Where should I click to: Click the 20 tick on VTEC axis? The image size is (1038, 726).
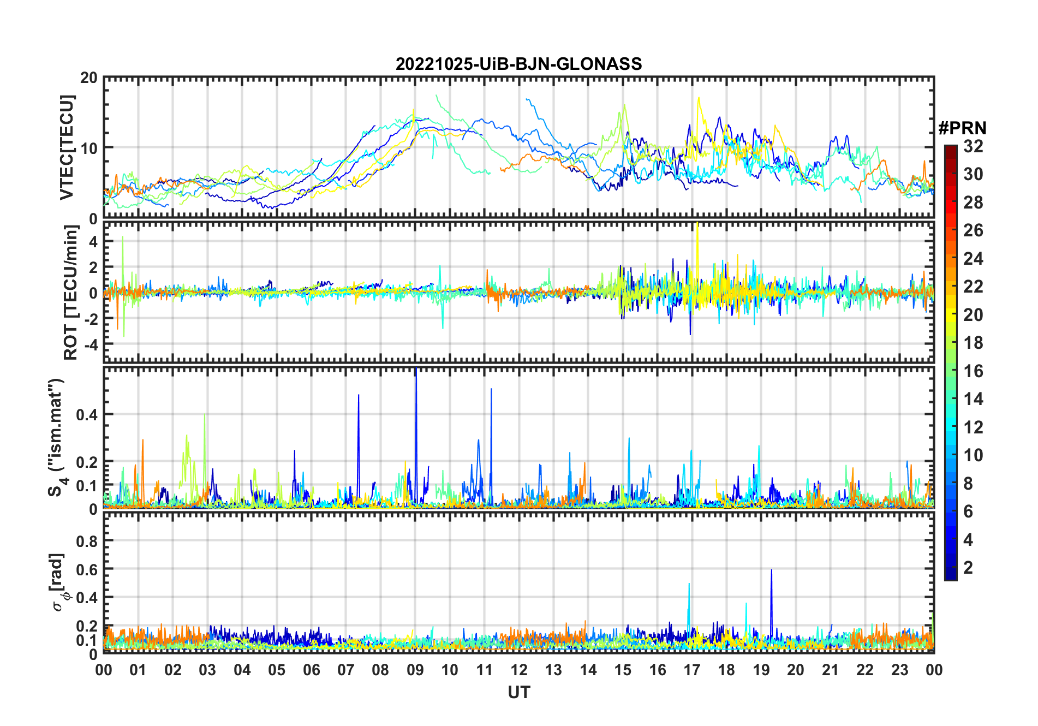pyautogui.click(x=88, y=78)
